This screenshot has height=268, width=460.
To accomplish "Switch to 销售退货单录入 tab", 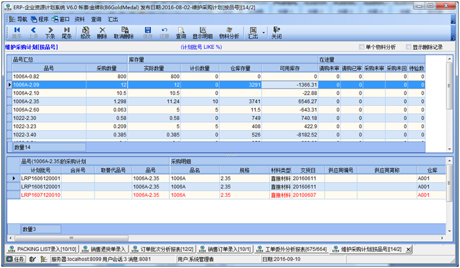I will pyautogui.click(x=104, y=249).
